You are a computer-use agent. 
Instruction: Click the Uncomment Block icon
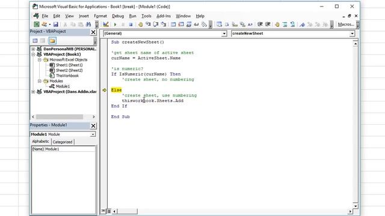tap(292, 24)
